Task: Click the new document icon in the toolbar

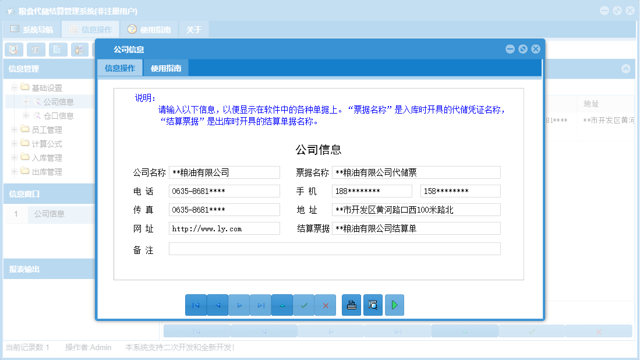Action: [x=56, y=50]
